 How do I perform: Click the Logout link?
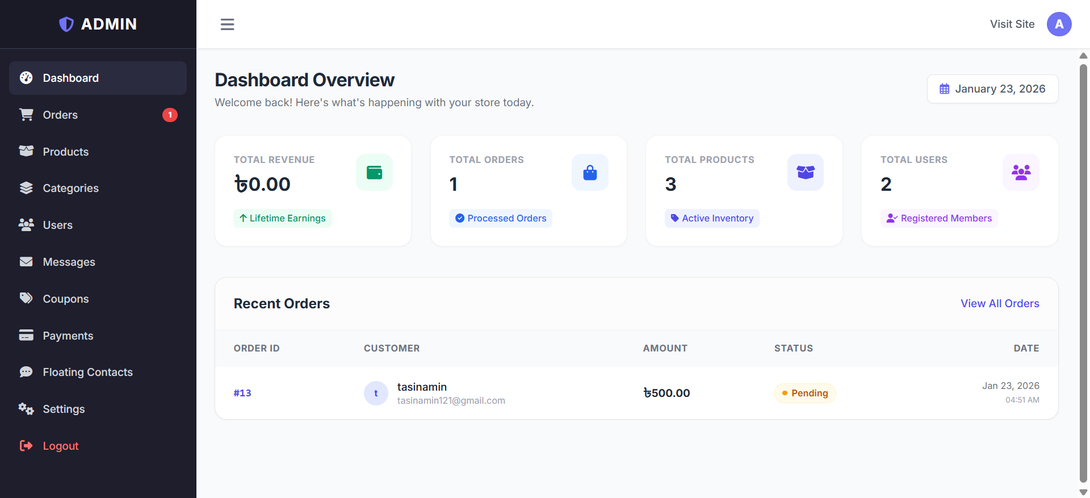tap(60, 446)
